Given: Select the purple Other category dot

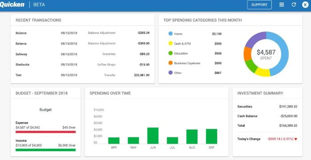Looking at the screenshot, I should point(170,73).
